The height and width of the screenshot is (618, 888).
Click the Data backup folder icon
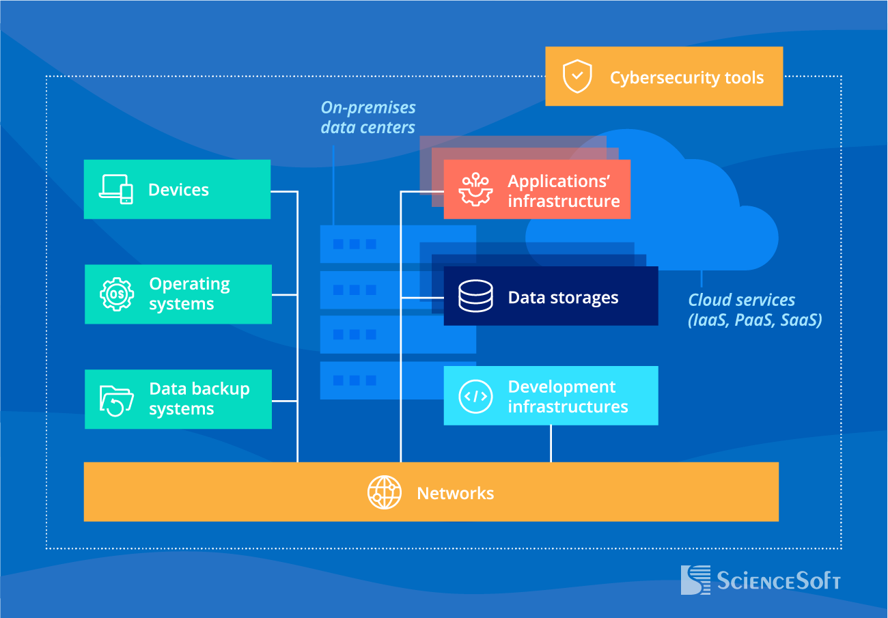coord(117,399)
